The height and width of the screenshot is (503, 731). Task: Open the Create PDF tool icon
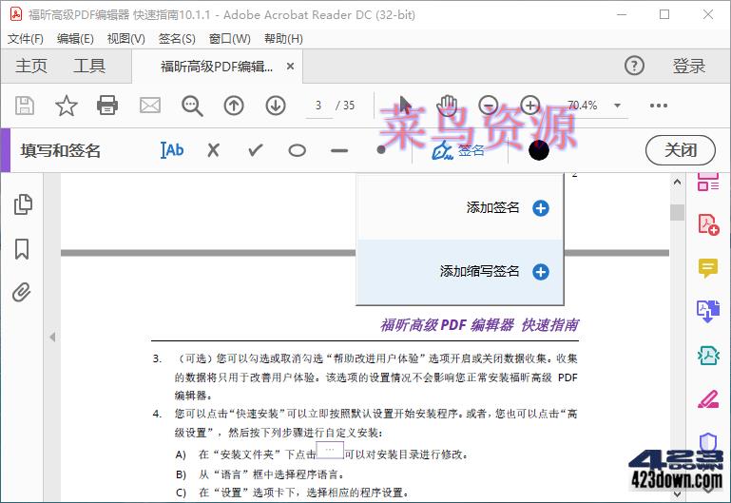click(708, 225)
